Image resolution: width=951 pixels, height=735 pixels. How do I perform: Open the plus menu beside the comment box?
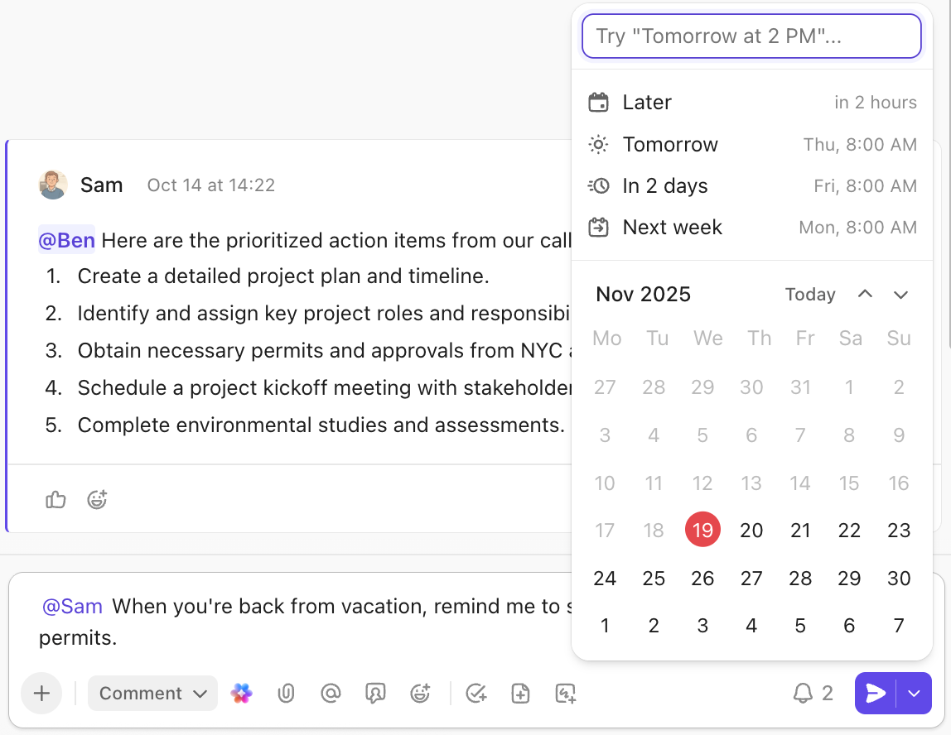(x=41, y=694)
